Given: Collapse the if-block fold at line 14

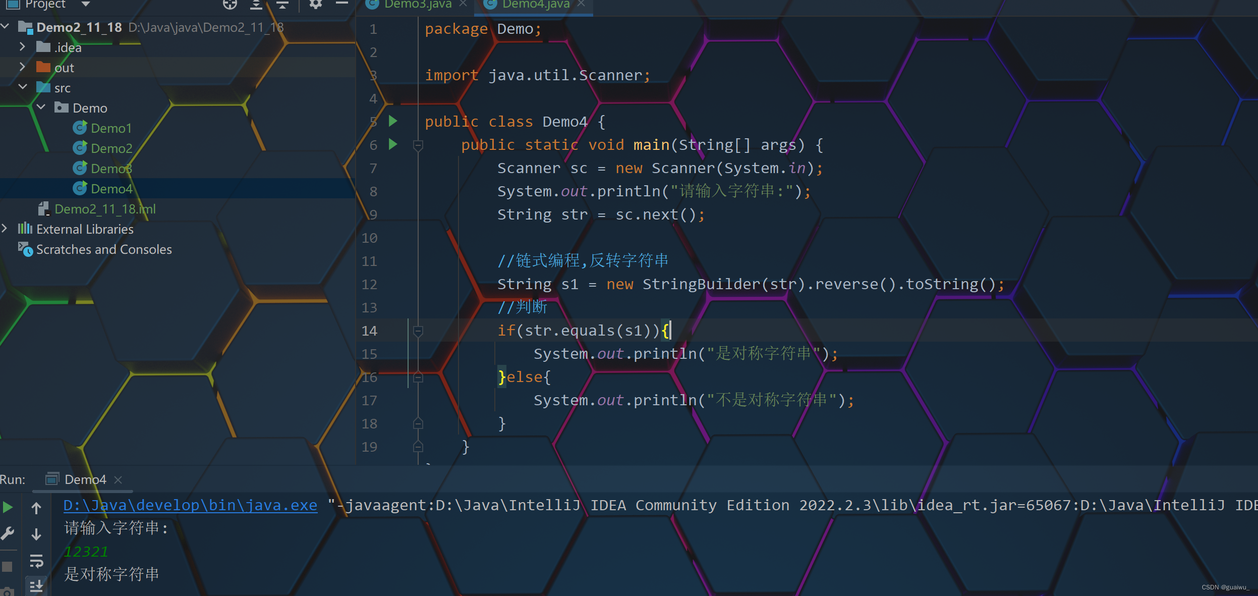Looking at the screenshot, I should click(418, 331).
